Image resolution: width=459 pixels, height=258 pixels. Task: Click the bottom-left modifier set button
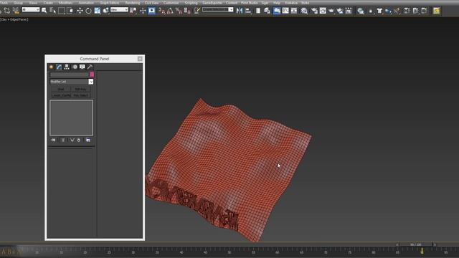click(x=61, y=95)
